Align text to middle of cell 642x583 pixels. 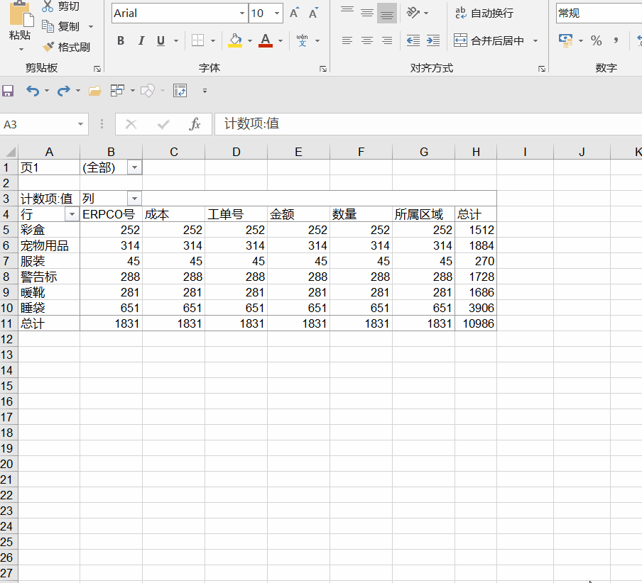(367, 12)
